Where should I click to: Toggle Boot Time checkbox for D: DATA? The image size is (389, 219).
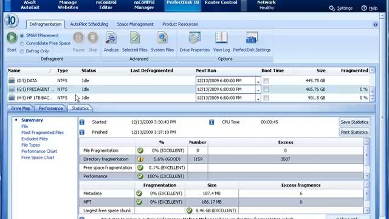(266, 81)
